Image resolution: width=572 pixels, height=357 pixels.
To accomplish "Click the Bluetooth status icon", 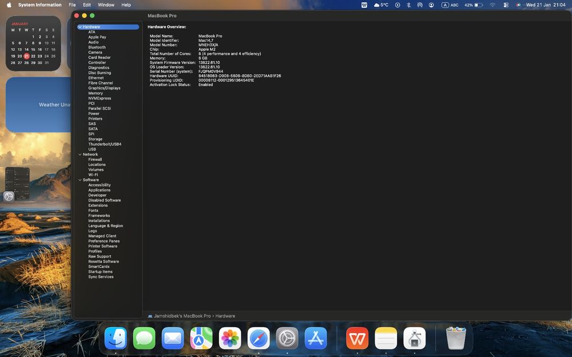I will (408, 5).
